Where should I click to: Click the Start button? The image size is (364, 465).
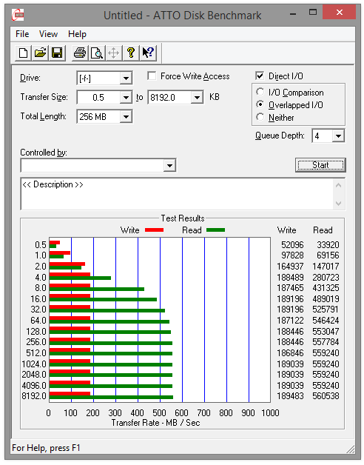pos(320,165)
